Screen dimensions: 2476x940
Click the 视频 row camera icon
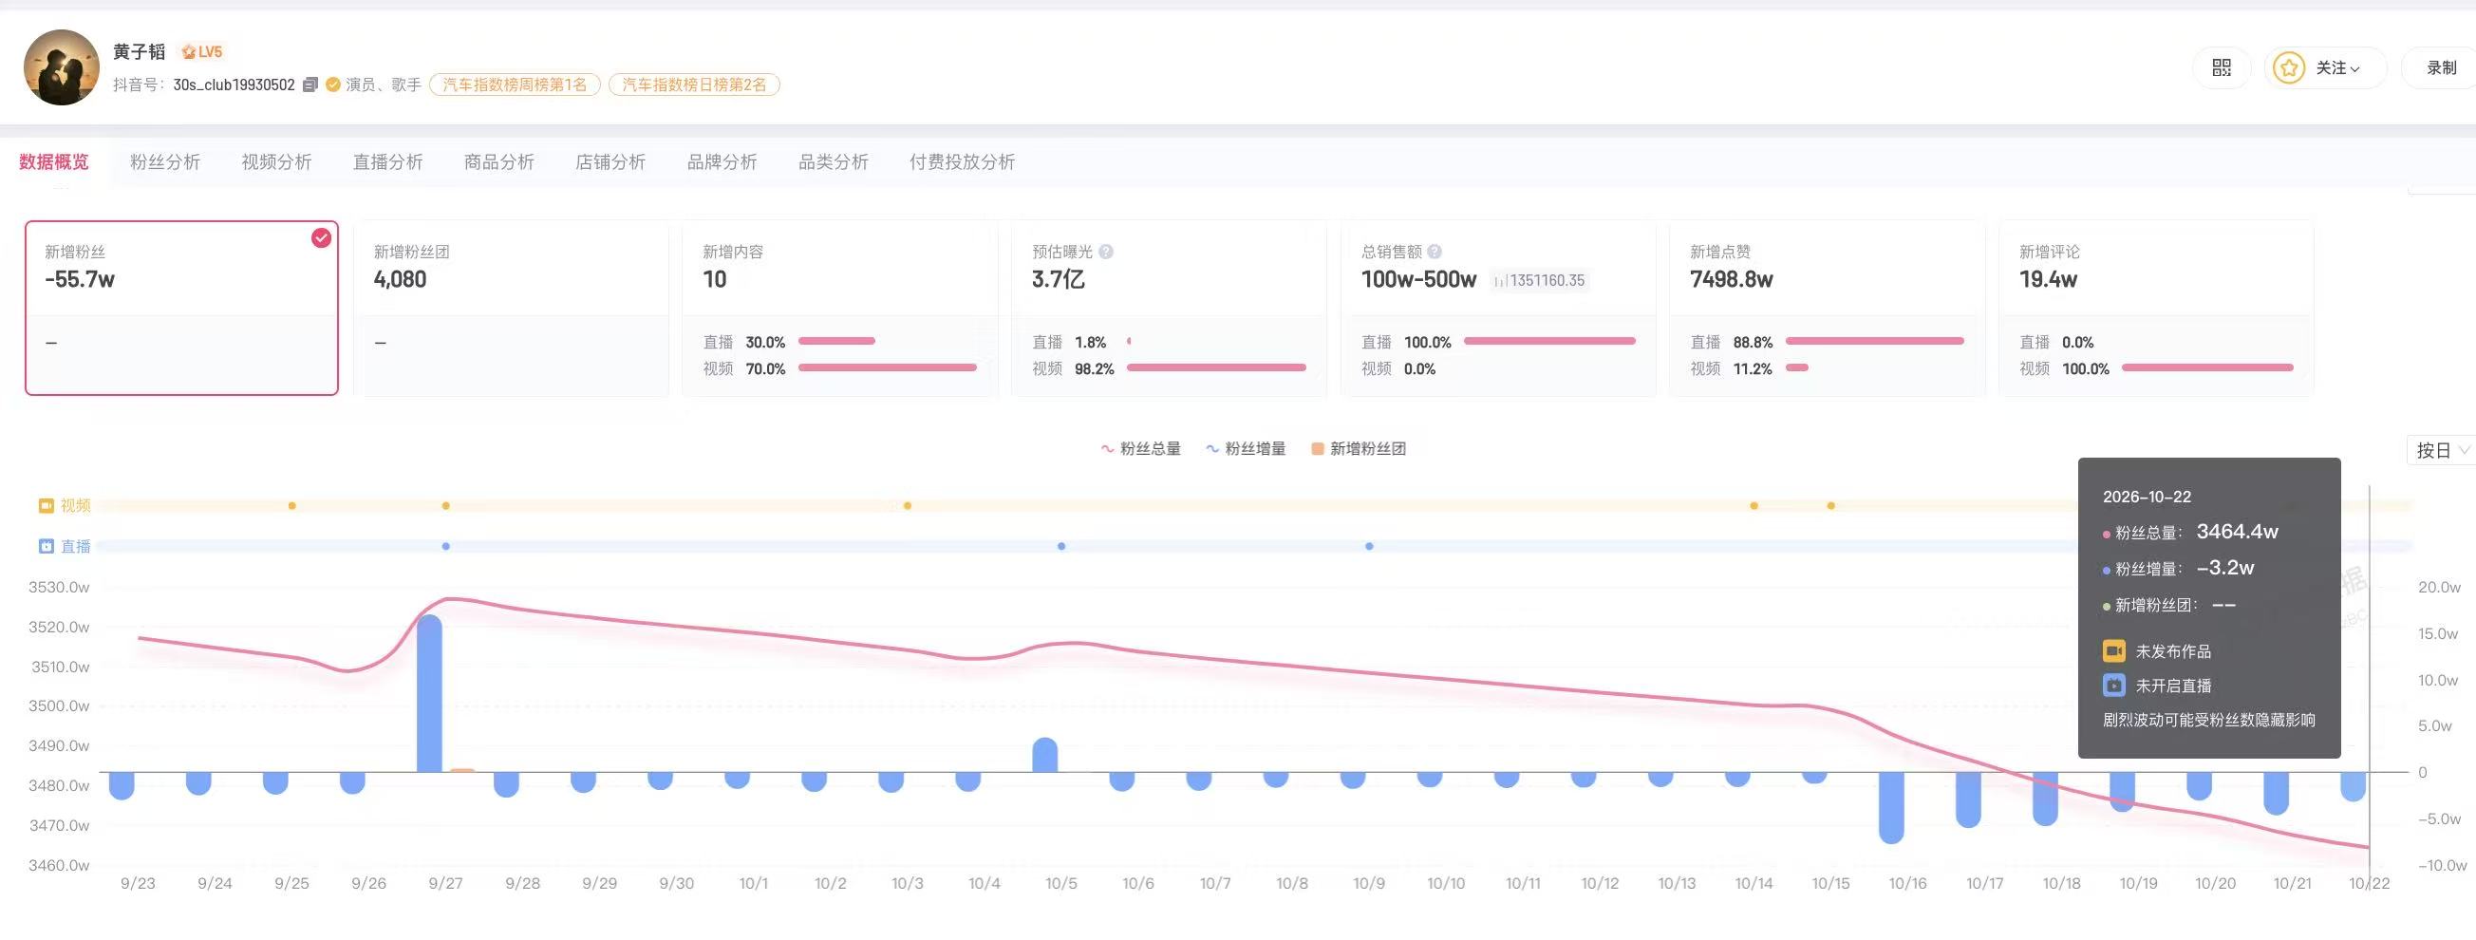pos(47,505)
